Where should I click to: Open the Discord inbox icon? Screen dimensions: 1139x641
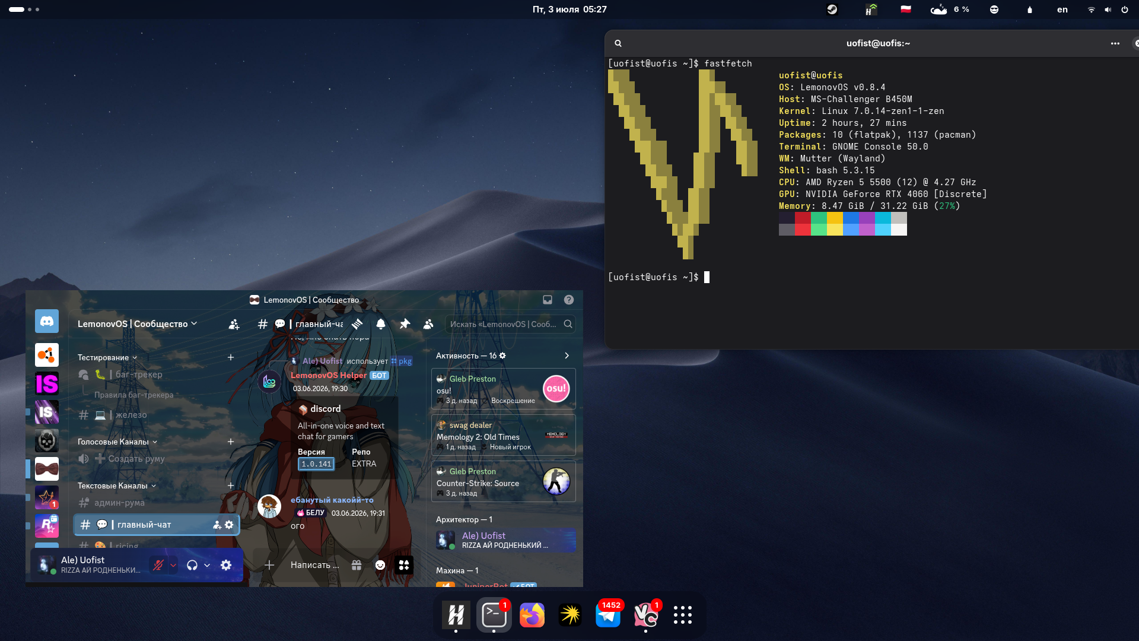(548, 300)
